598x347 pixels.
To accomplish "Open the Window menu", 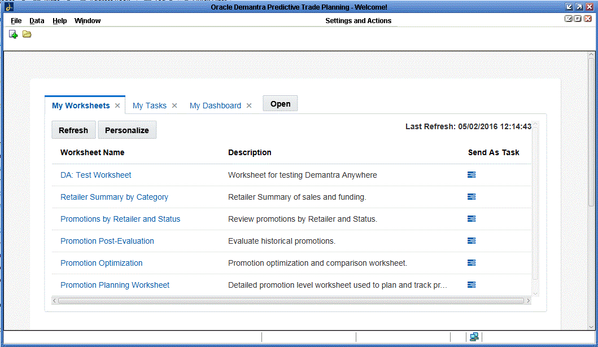I will click(88, 20).
